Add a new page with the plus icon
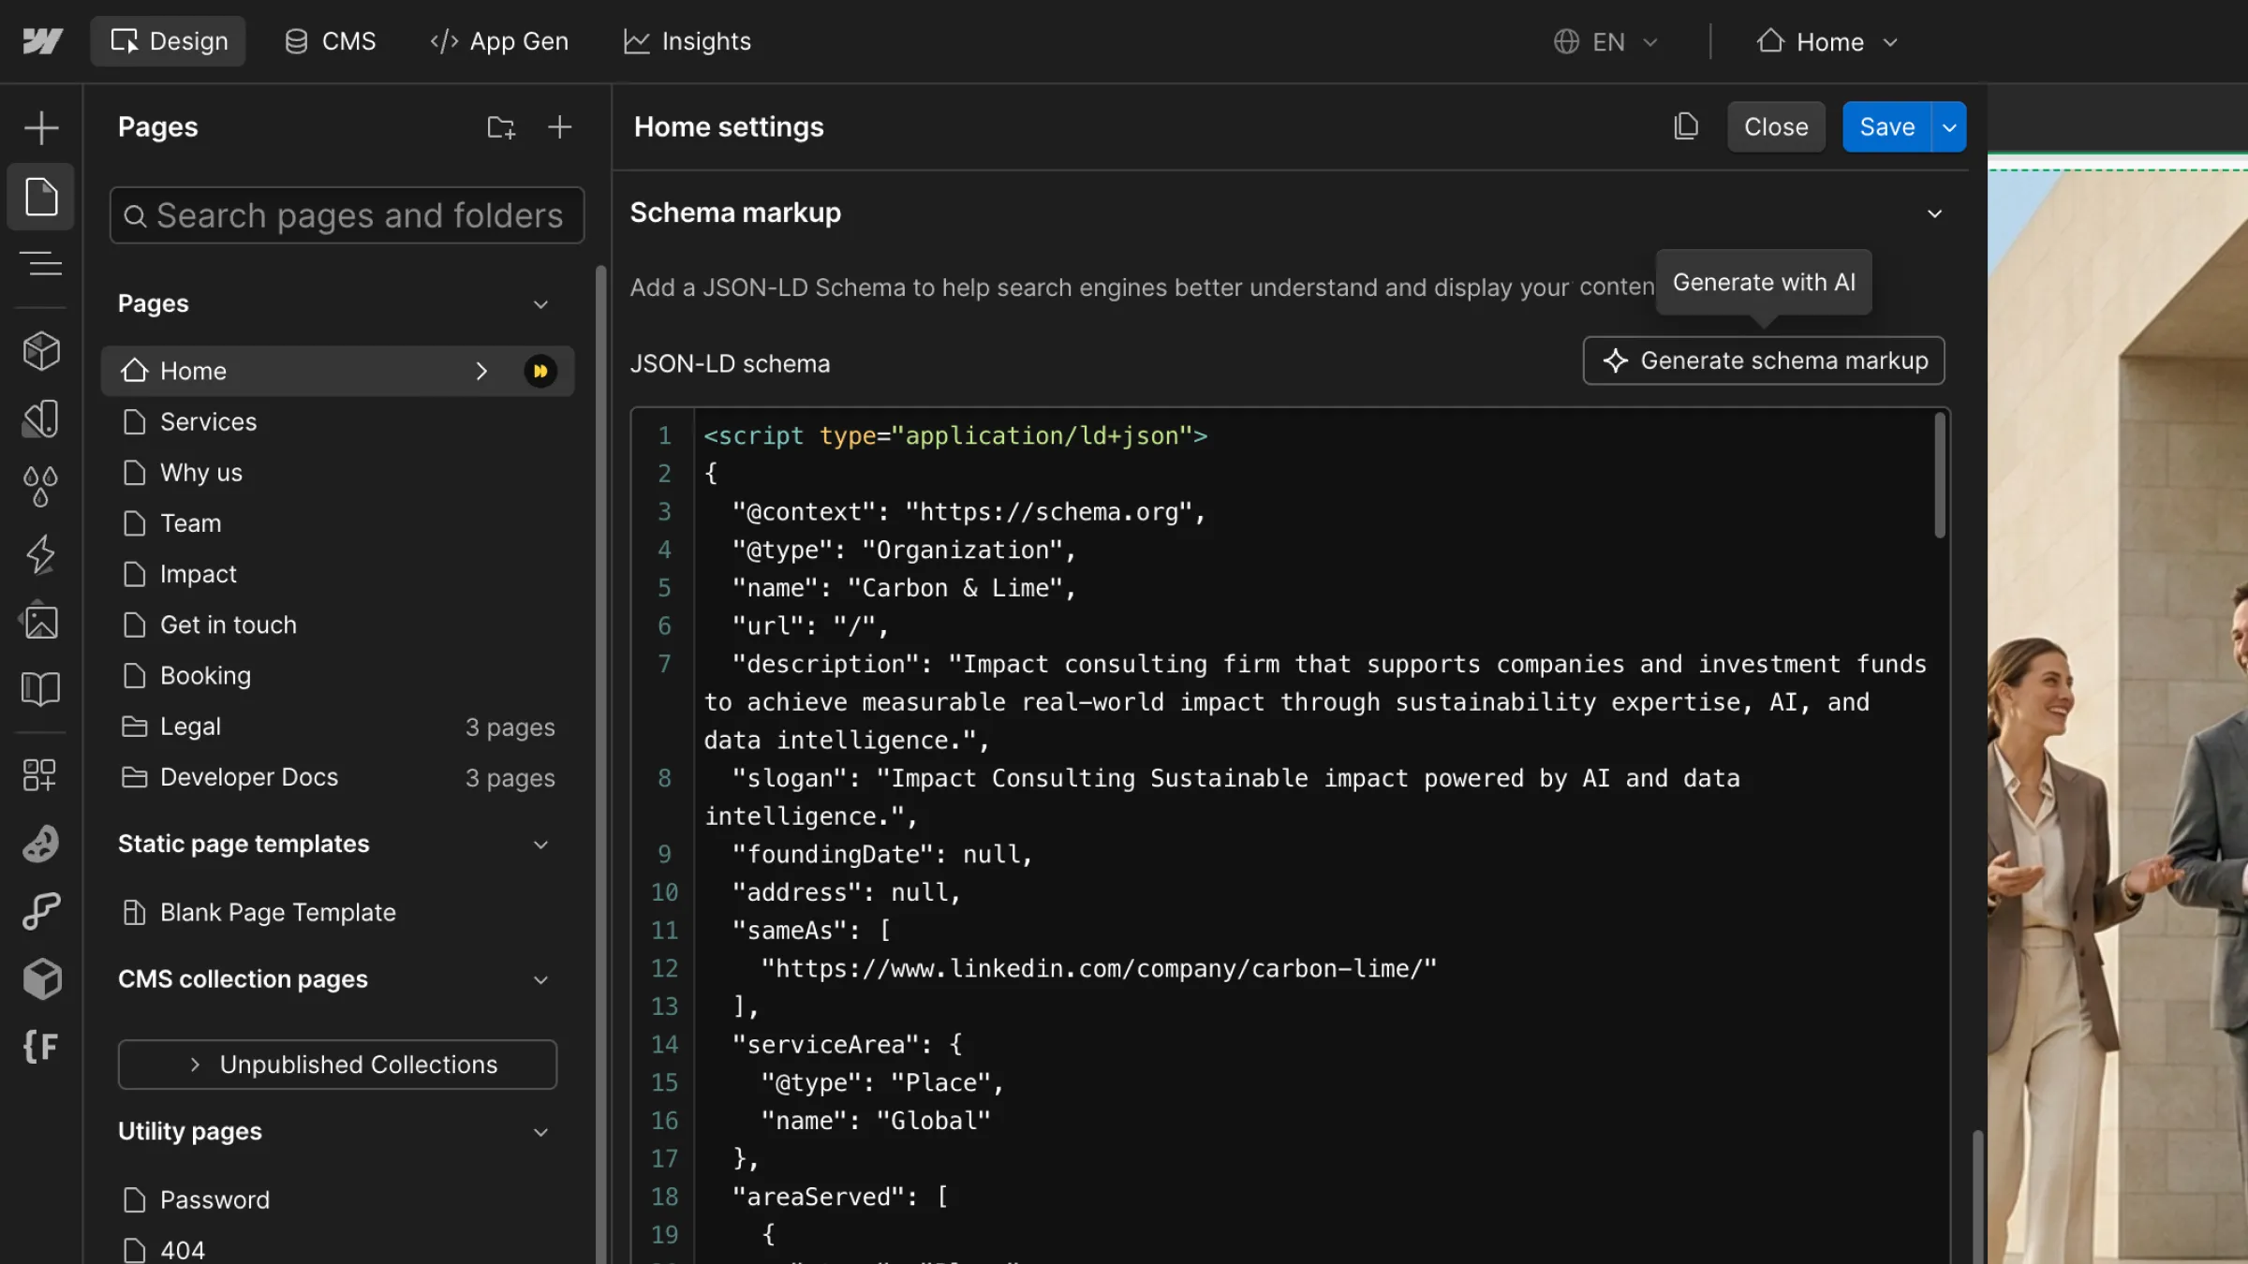Viewport: 2248px width, 1264px height. coord(559,126)
